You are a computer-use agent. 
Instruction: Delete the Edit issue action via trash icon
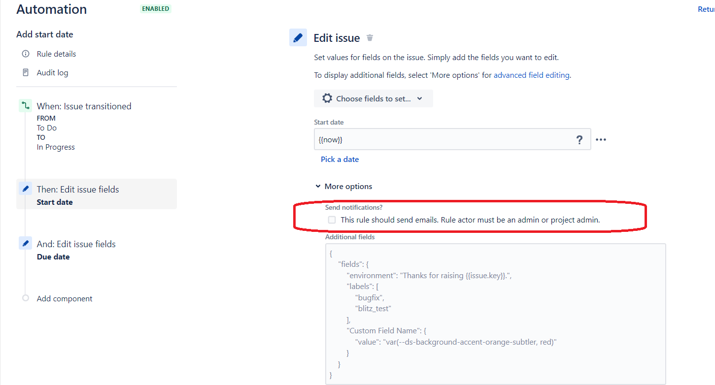tap(370, 37)
